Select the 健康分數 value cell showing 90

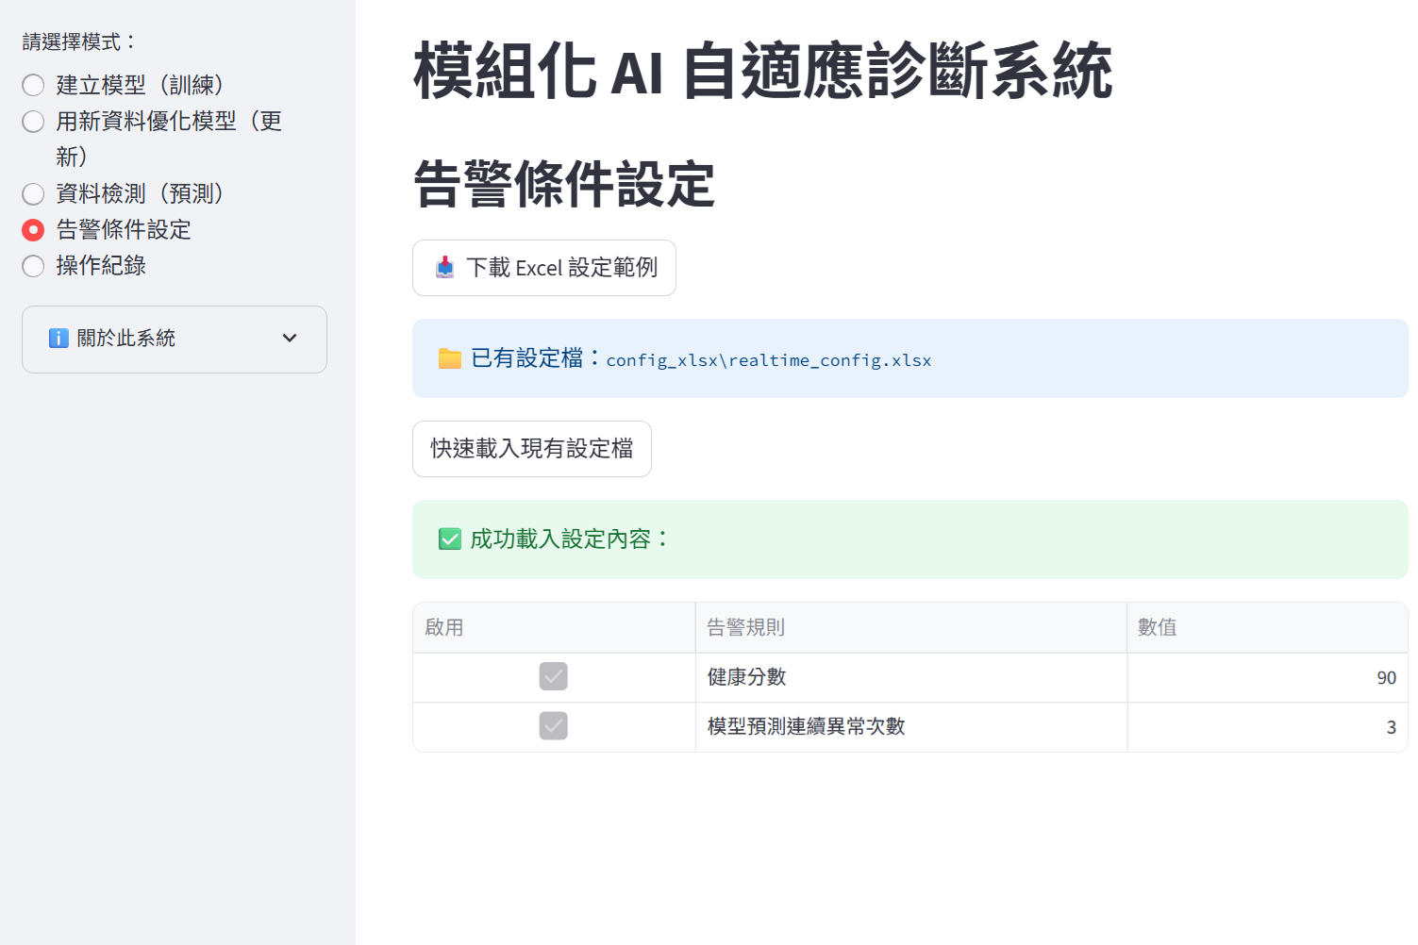pos(1266,677)
